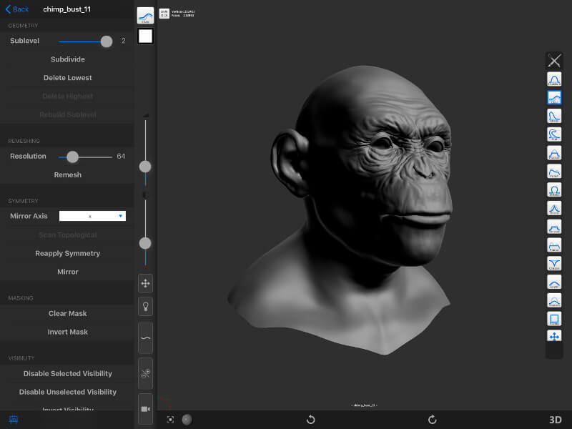
Task: Tap the white color swatch below the brush
Action: pos(145,36)
